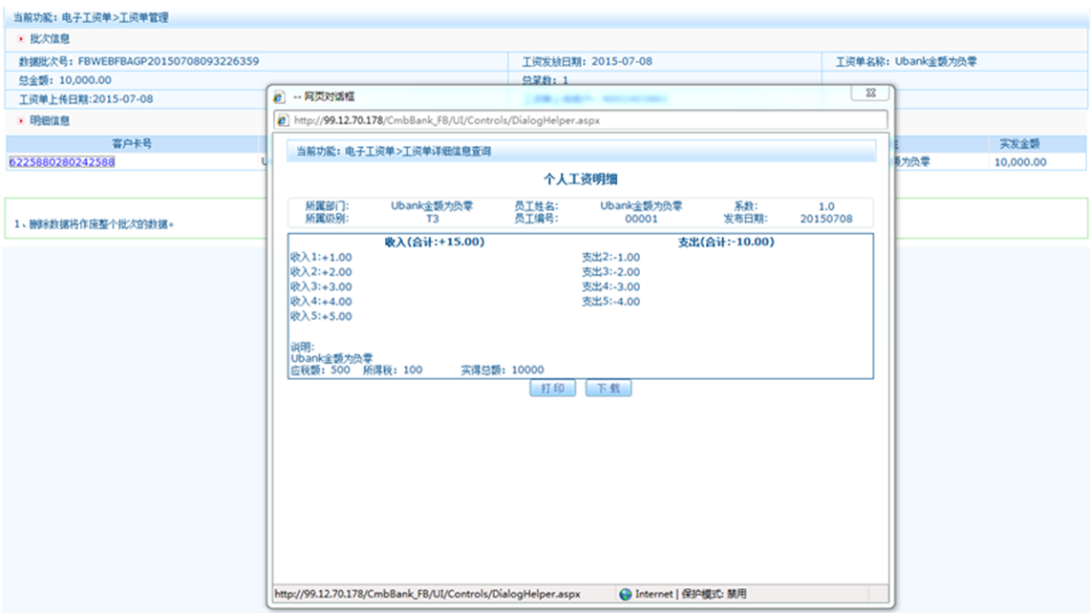Close the 网页对话框 dialog window
The width and height of the screenshot is (1090, 613).
tap(870, 94)
